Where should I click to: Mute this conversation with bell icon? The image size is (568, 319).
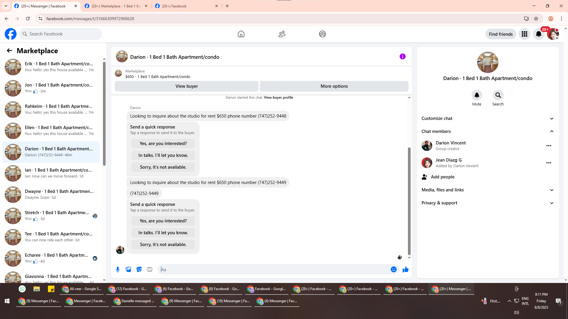click(477, 95)
